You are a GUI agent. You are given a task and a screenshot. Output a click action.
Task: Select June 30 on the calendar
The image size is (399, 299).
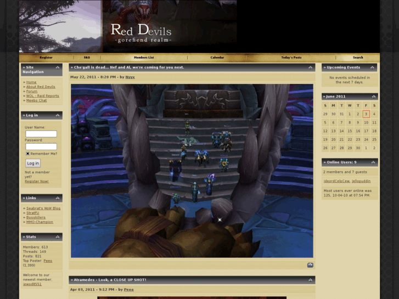tap(358, 148)
